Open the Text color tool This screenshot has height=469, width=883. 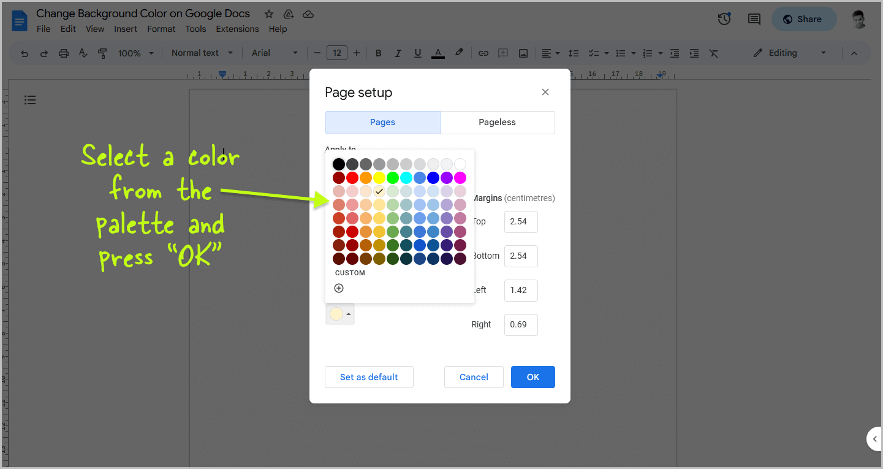[438, 53]
